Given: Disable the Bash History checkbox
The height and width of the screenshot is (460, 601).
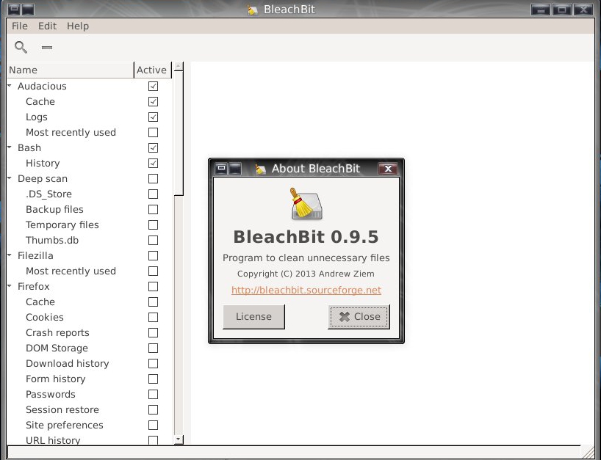Looking at the screenshot, I should point(153,163).
